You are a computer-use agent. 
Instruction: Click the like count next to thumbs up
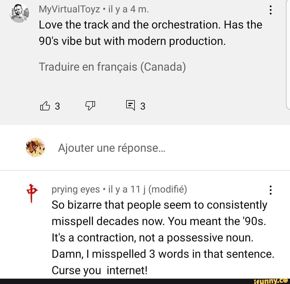point(57,107)
